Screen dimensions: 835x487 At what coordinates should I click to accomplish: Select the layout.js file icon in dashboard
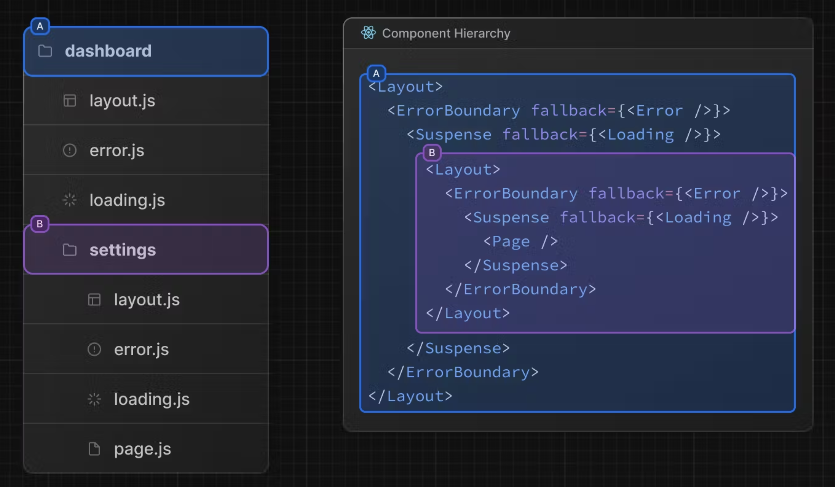click(x=69, y=100)
